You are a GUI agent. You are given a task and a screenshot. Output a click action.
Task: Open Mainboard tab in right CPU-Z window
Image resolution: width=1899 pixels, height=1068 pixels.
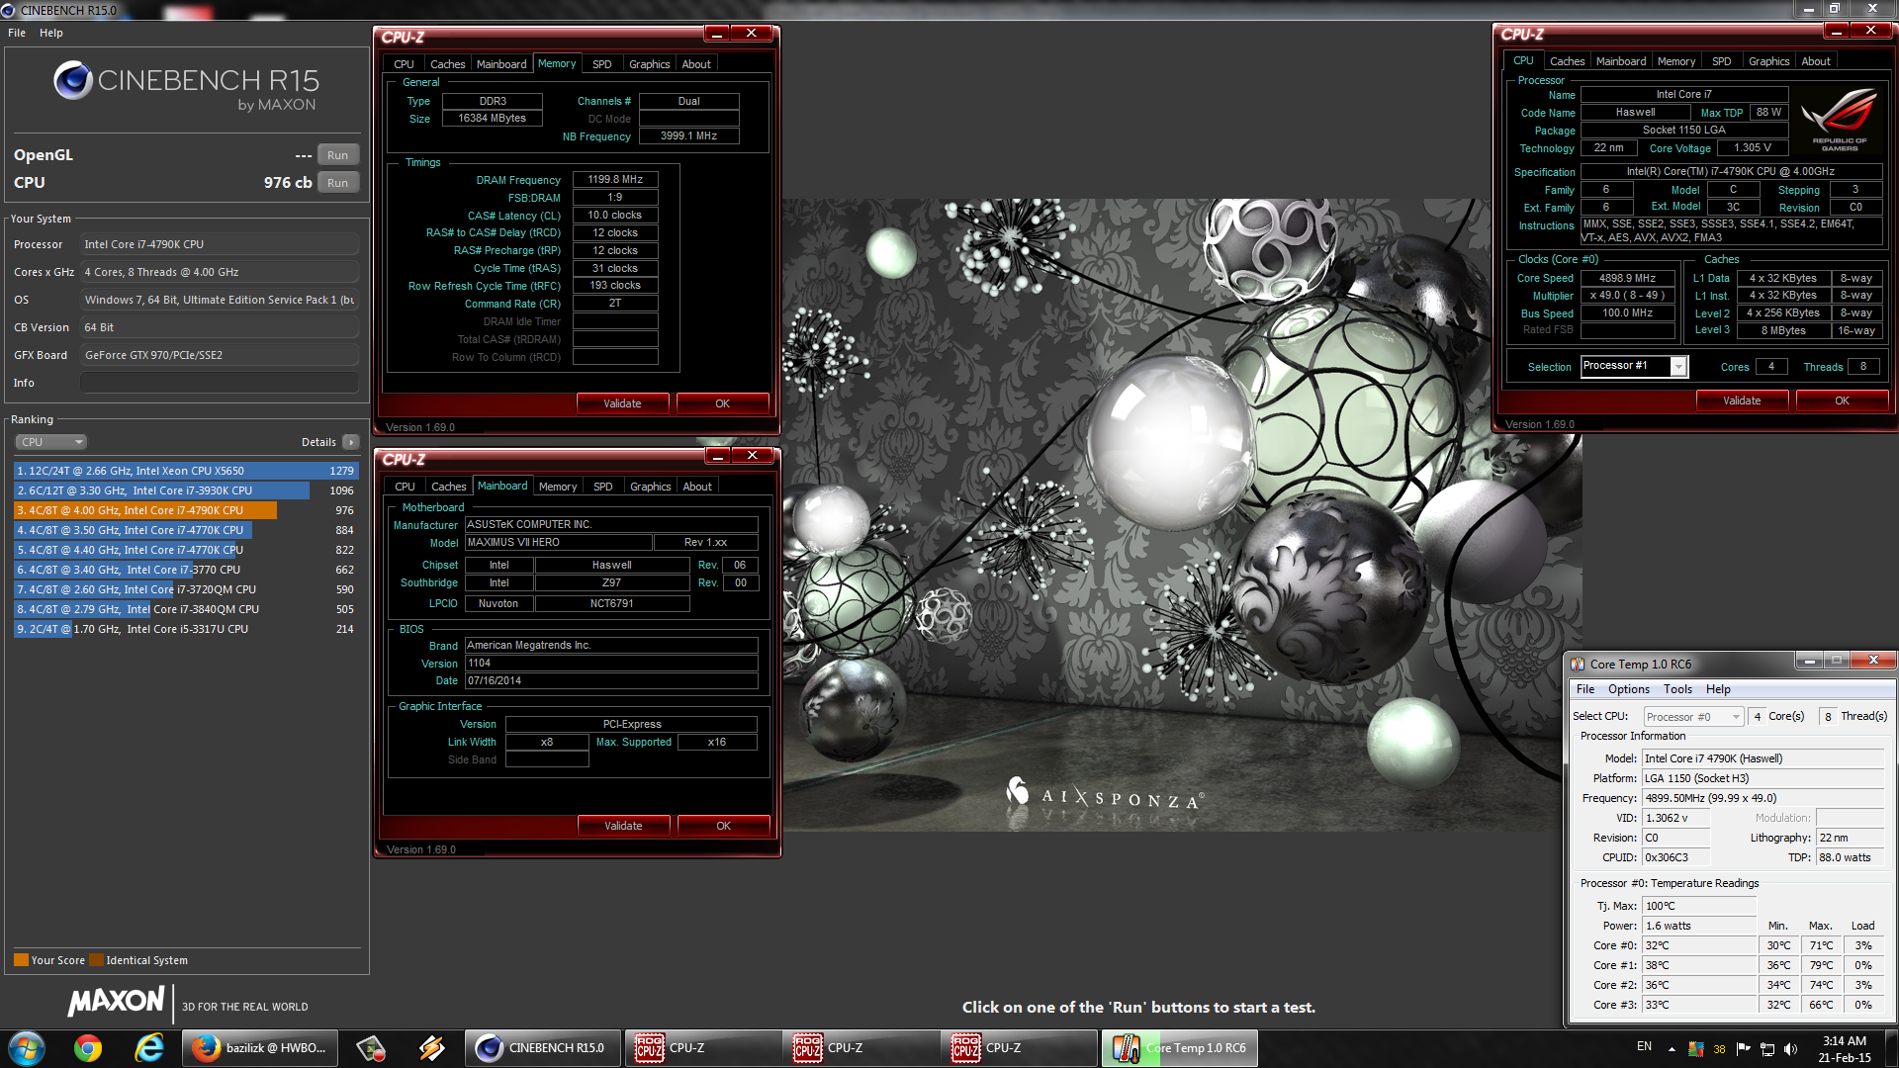[x=1621, y=61]
